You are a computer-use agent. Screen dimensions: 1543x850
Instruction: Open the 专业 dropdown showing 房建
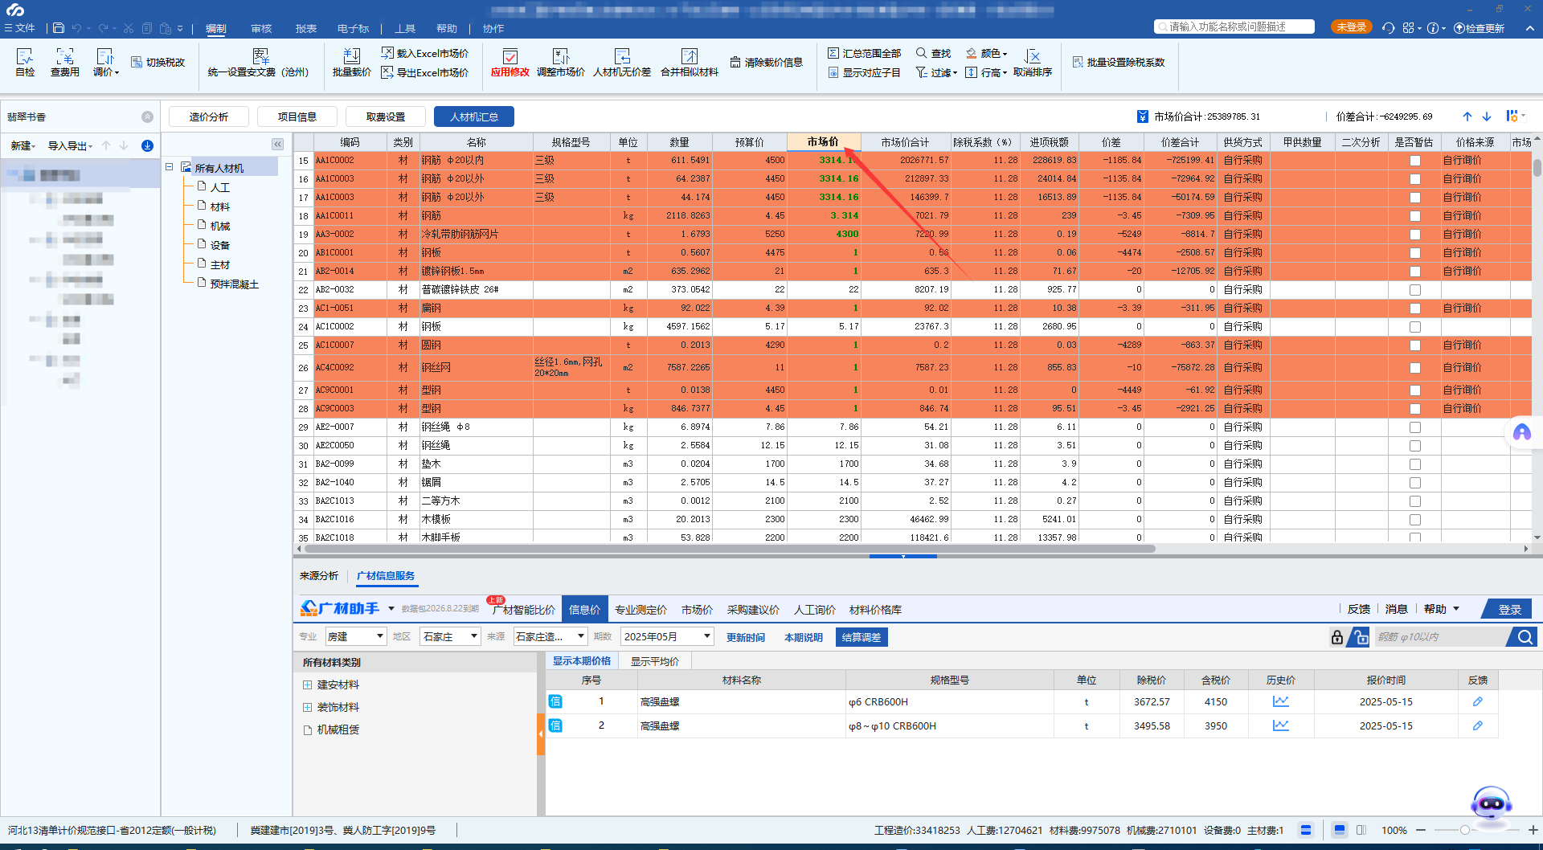356,637
